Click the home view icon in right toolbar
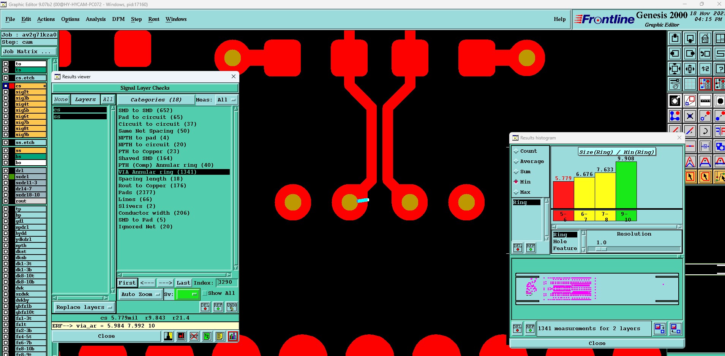This screenshot has height=356, width=725. point(705,38)
